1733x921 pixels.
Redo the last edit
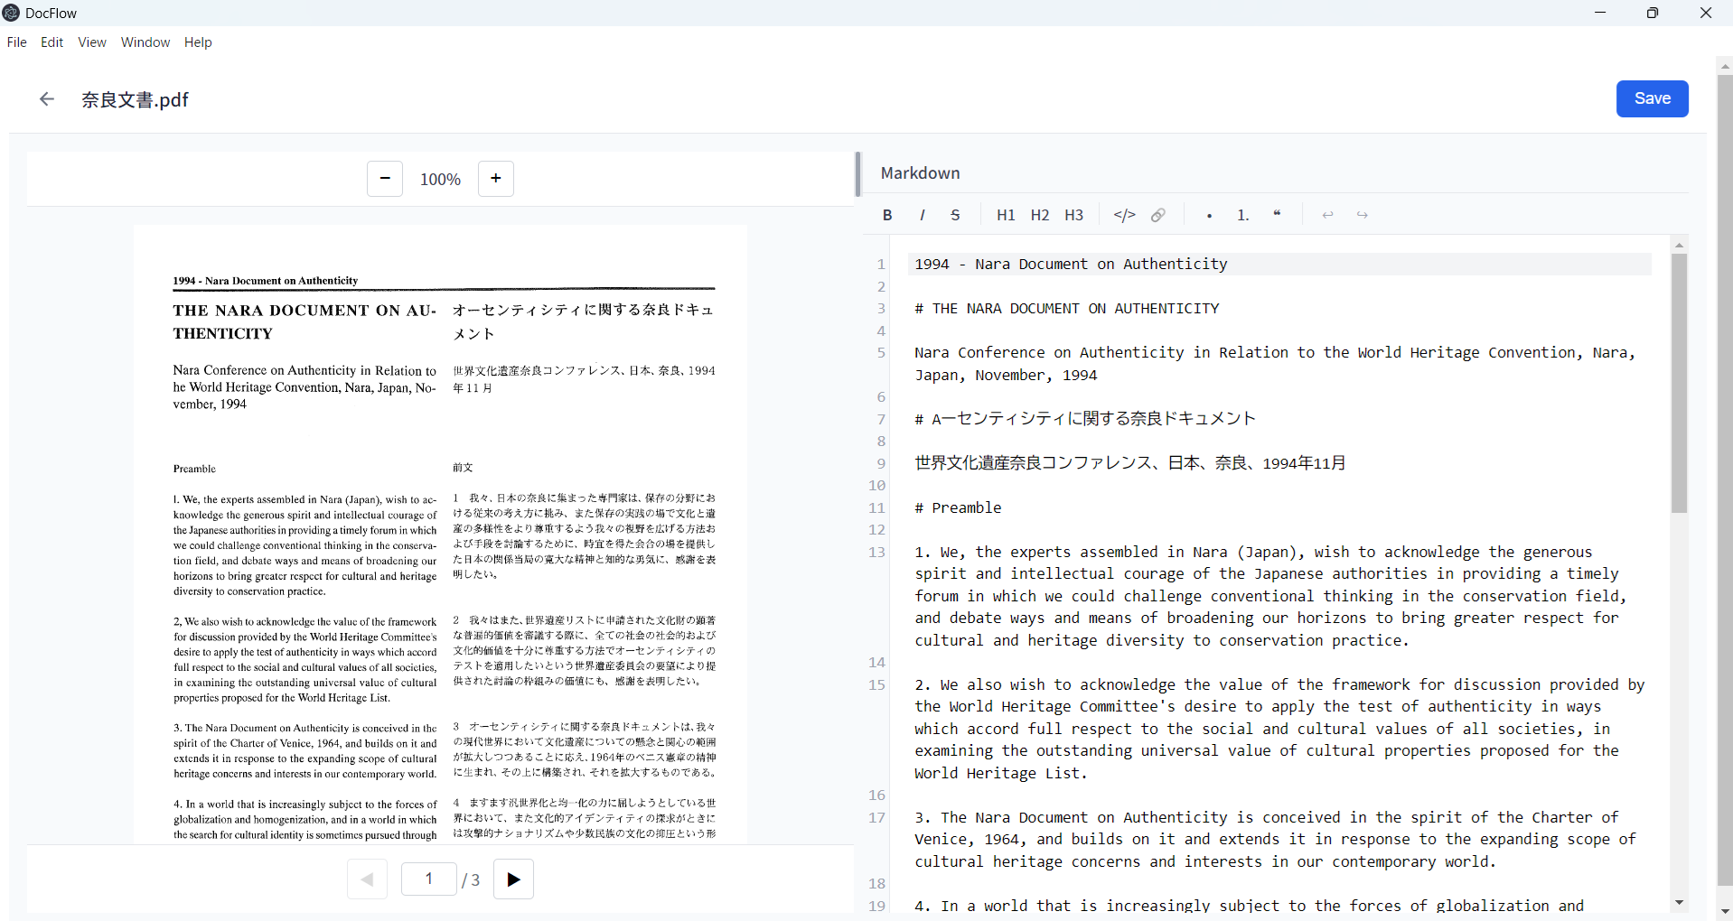[1362, 215]
